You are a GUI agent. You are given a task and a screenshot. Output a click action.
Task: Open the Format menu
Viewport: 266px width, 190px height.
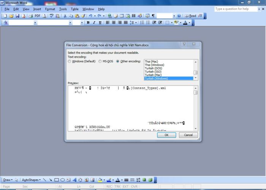point(50,9)
